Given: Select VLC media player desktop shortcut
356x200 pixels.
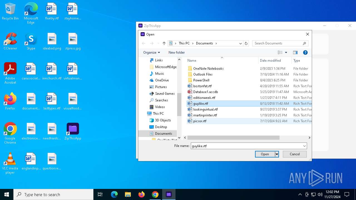Looking at the screenshot, I should click(x=10, y=163).
